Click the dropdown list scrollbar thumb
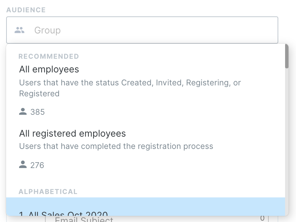296x222 pixels. (x=287, y=56)
